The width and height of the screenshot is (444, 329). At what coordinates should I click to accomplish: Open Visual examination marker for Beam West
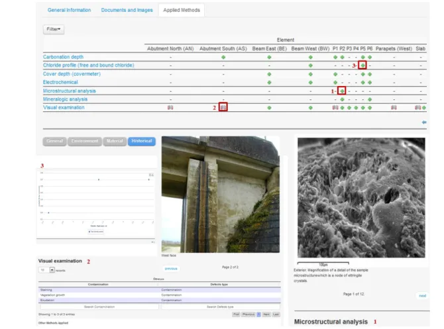(x=311, y=108)
